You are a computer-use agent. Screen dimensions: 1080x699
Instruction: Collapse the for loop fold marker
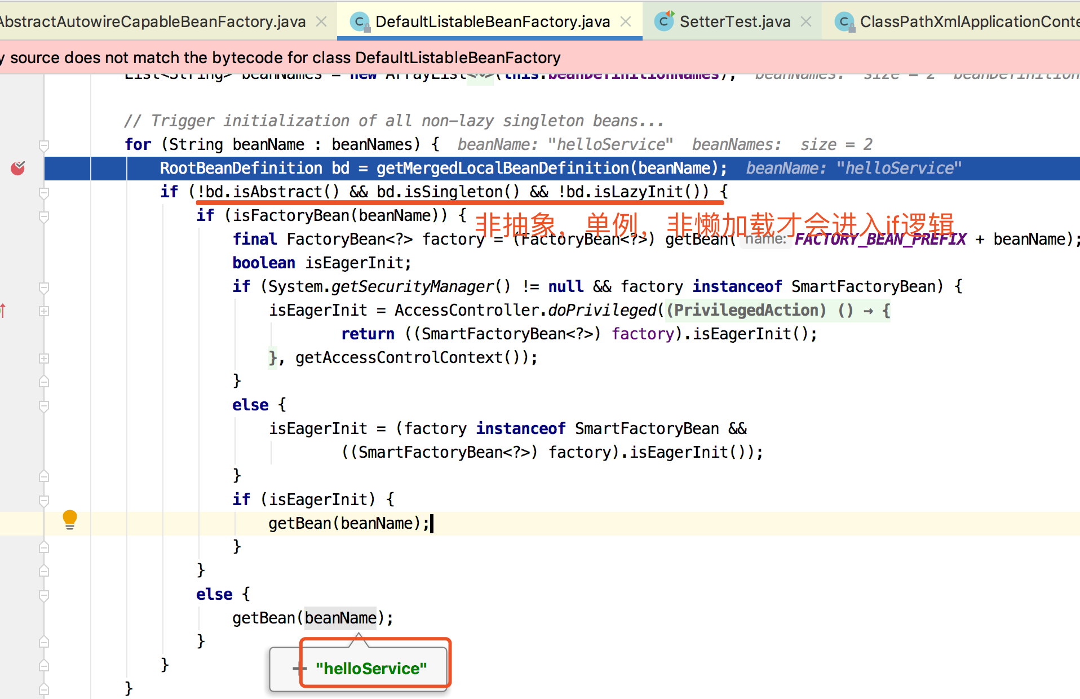pyautogui.click(x=44, y=145)
